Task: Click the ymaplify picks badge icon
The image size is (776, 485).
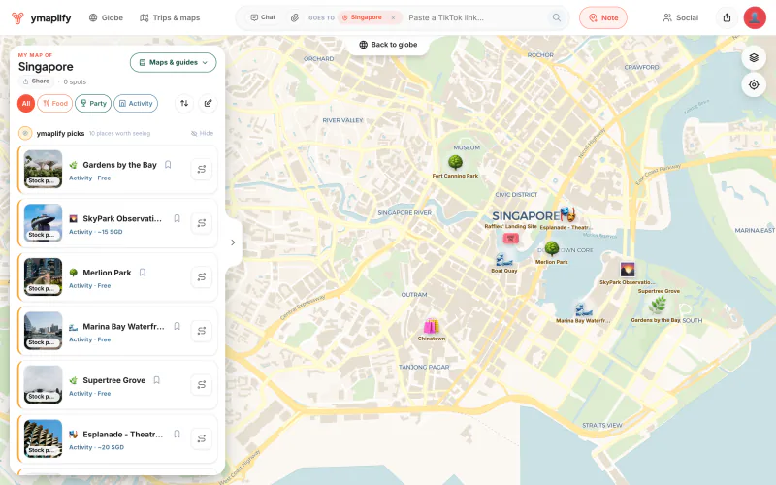Action: [25, 133]
